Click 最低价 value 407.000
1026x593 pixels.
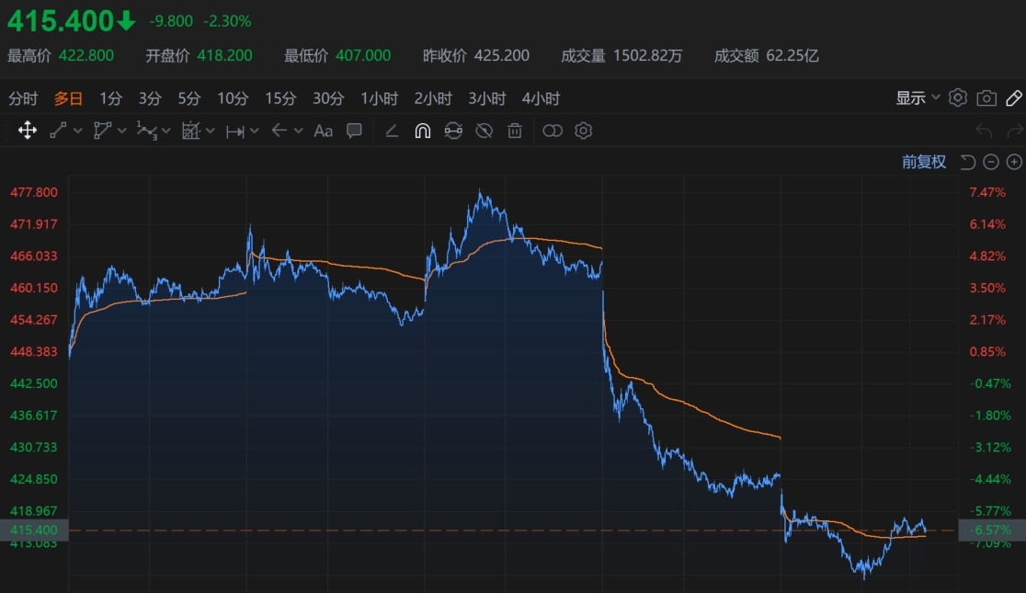(363, 56)
